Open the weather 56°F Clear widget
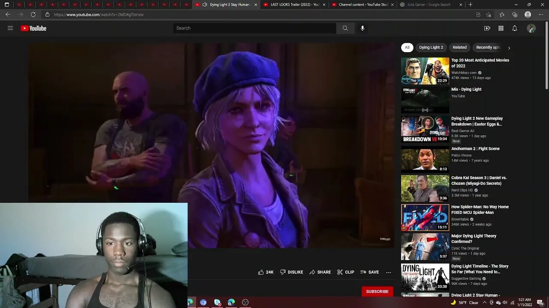The height and width of the screenshot is (308, 549). [464, 302]
